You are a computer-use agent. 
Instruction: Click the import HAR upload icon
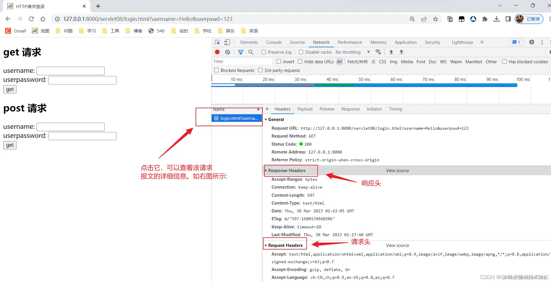[x=391, y=52]
